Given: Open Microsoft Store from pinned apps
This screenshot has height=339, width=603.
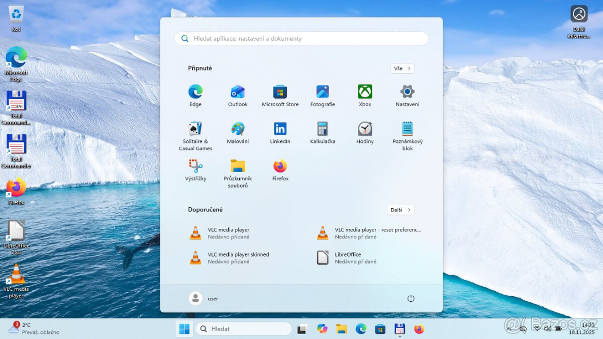Looking at the screenshot, I should point(280,93).
